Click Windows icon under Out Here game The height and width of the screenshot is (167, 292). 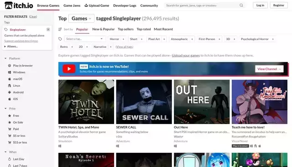click(175, 146)
